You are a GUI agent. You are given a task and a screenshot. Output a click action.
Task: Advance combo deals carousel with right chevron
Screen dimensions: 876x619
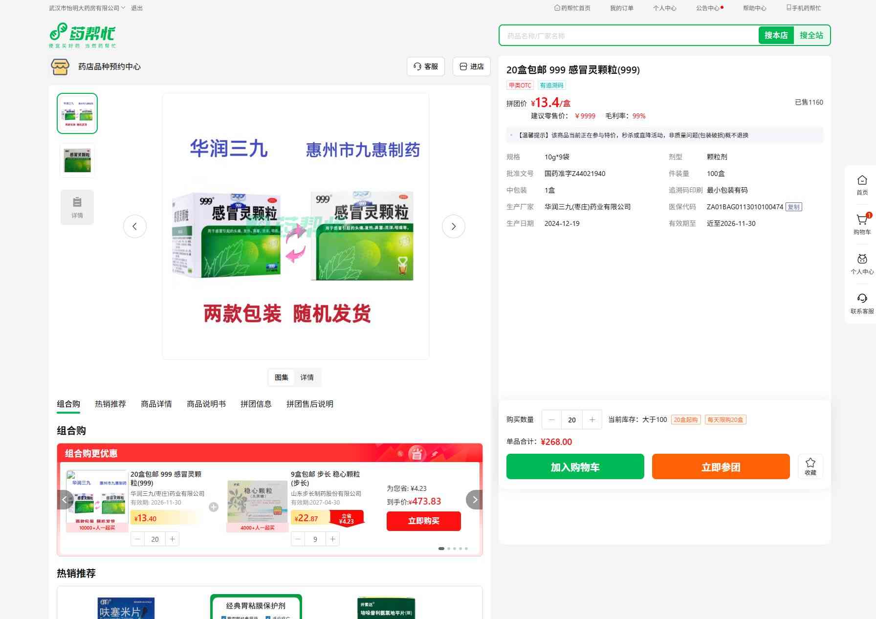coord(474,500)
